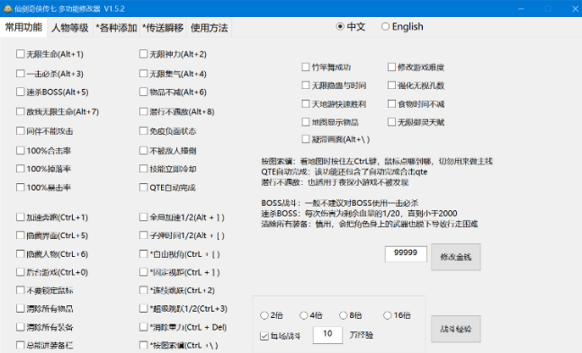
Task: Minimize the trainer window
Action: click(521, 8)
